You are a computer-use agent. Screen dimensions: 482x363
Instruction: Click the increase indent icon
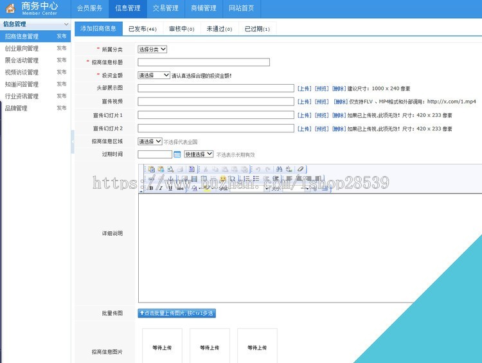pyautogui.click(x=276, y=179)
